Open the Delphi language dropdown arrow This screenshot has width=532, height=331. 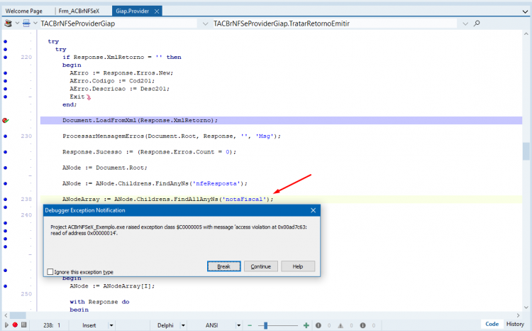click(x=183, y=325)
